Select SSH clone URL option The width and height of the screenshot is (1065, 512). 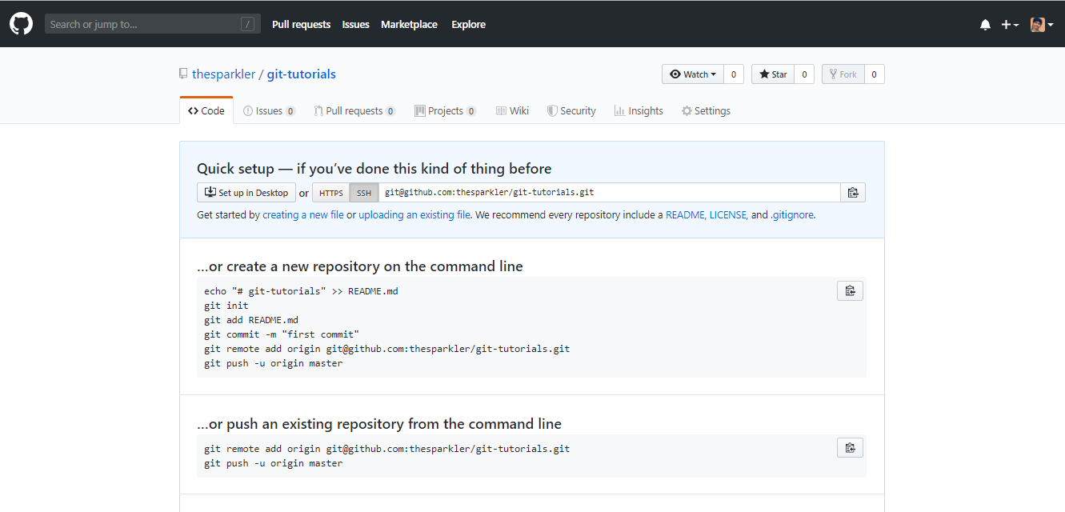pyautogui.click(x=364, y=193)
